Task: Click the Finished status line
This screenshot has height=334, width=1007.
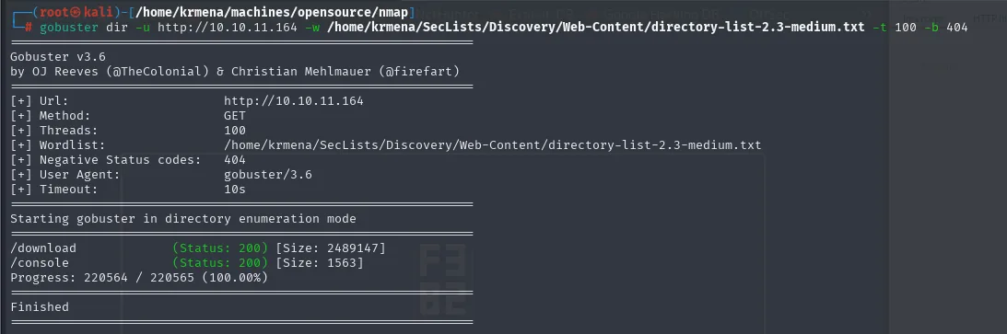Action: pyautogui.click(x=40, y=307)
